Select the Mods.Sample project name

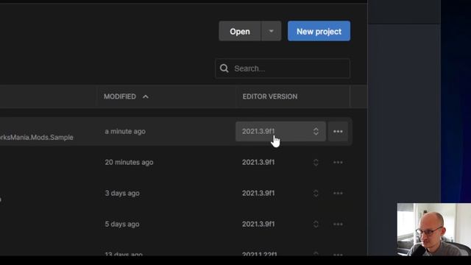36,138
